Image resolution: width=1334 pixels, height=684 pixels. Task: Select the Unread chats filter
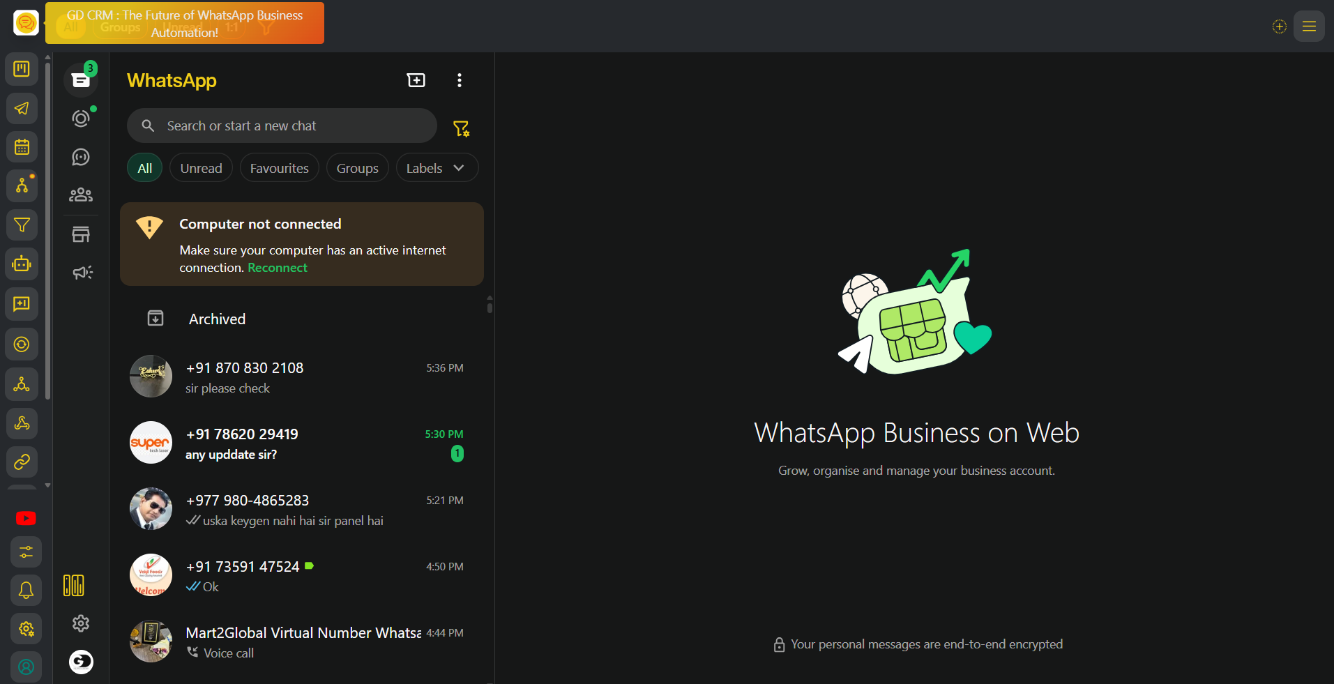(x=201, y=168)
